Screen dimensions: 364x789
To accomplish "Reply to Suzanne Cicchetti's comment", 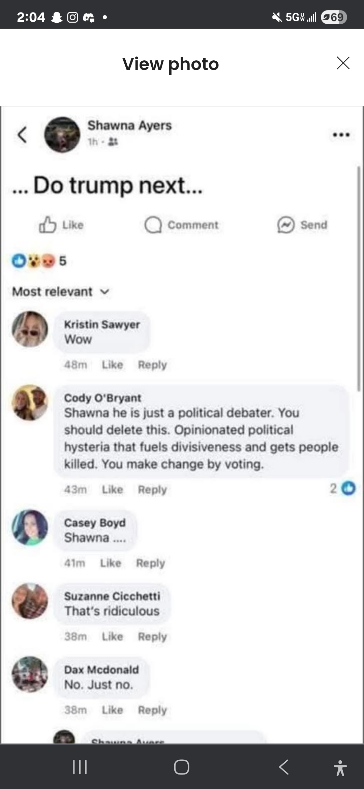I will 152,637.
